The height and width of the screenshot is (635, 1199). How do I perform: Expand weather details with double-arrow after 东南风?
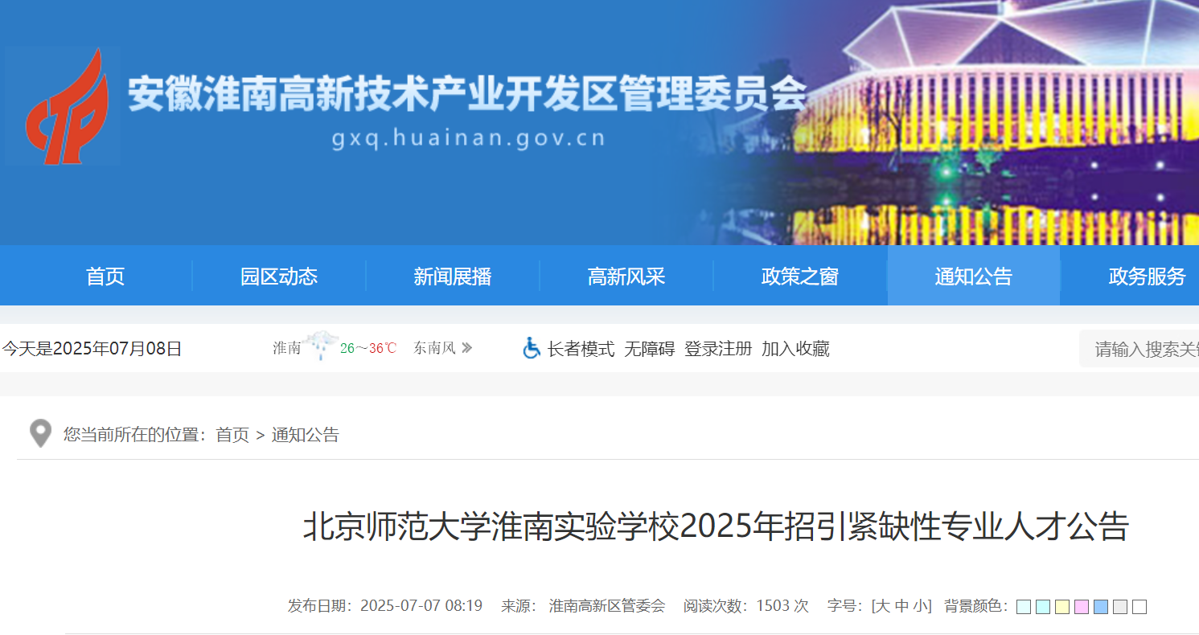[466, 348]
